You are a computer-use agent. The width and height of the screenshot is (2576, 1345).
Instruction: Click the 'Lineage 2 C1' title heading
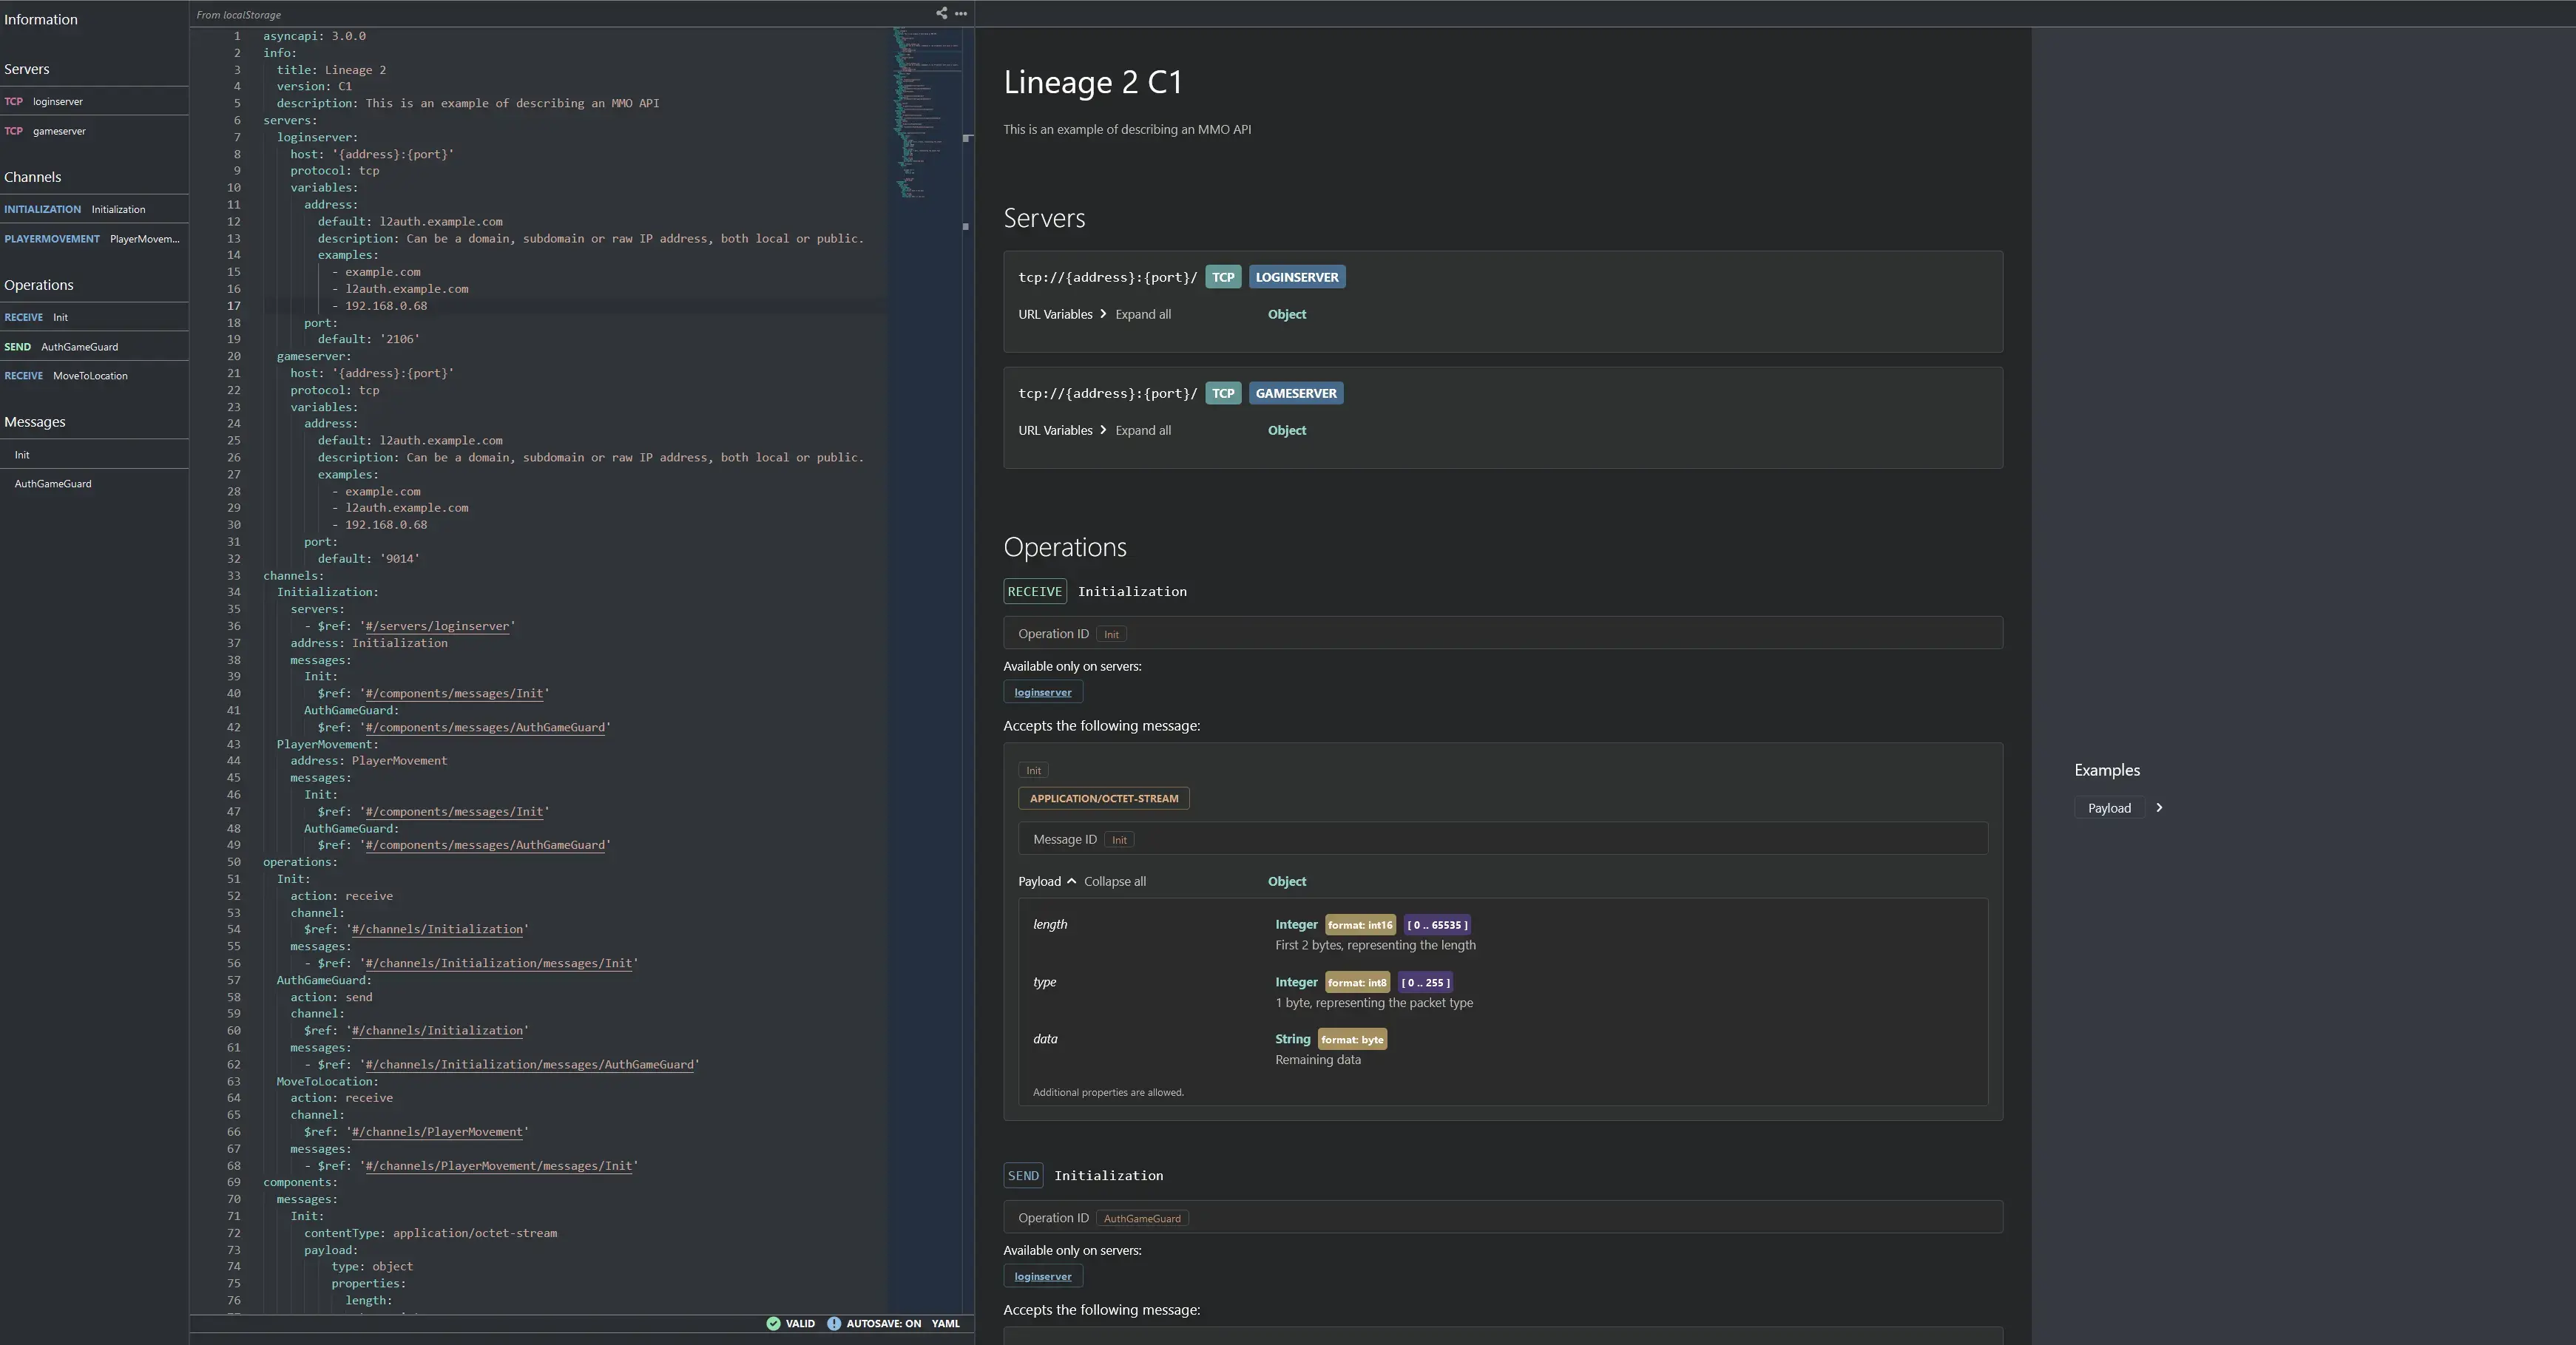point(1093,82)
